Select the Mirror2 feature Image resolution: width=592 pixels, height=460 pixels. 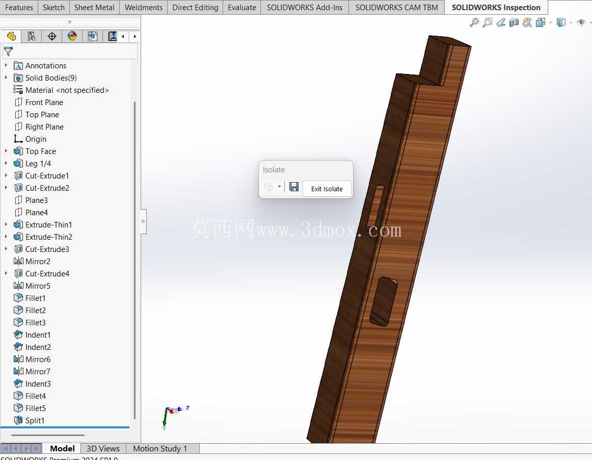[x=32, y=261]
